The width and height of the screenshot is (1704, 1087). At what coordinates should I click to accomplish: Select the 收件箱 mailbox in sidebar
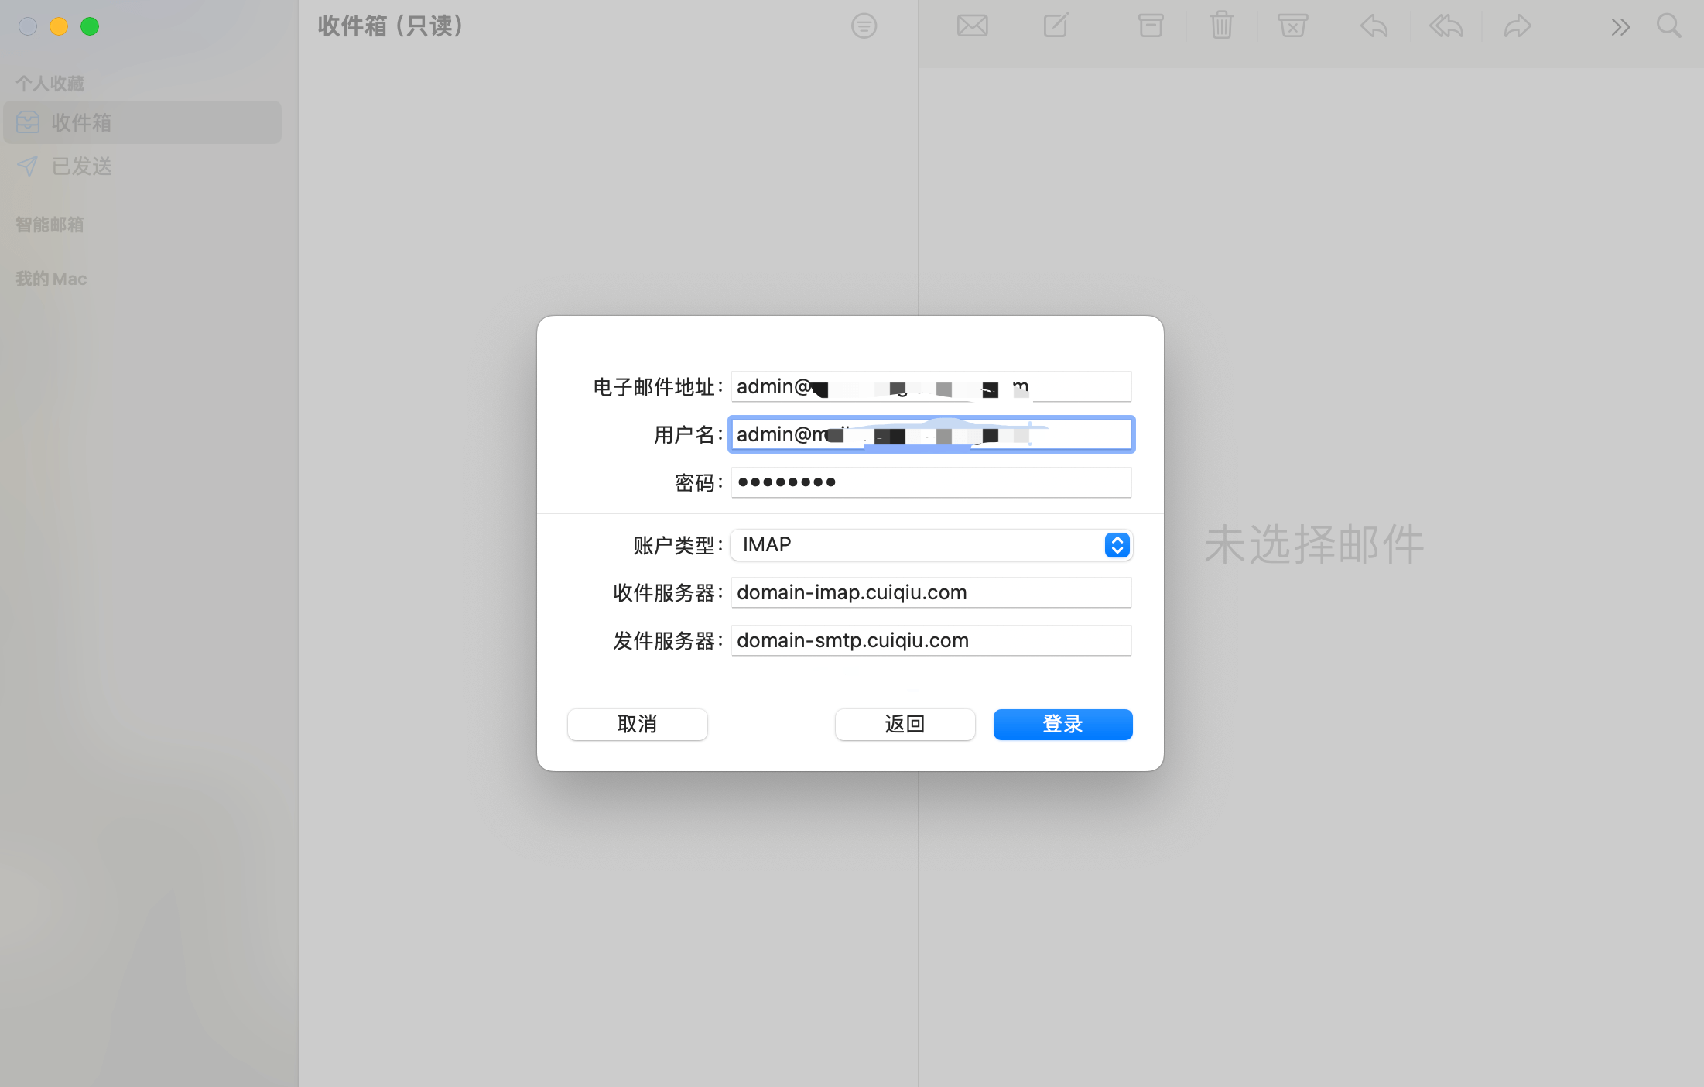pyautogui.click(x=142, y=122)
